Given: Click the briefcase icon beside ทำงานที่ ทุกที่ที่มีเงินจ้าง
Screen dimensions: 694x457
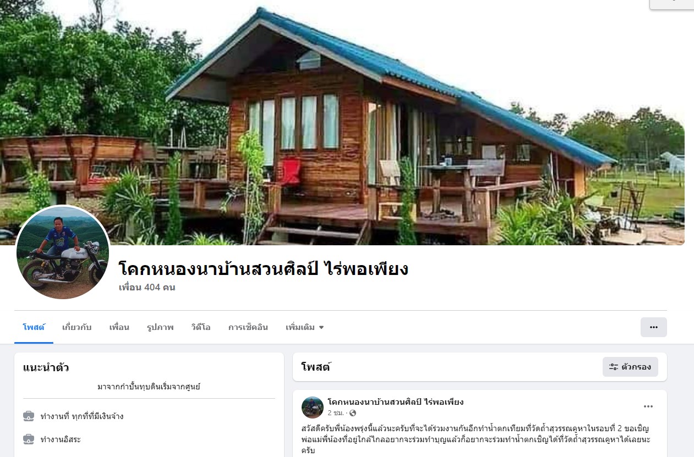Looking at the screenshot, I should click(29, 416).
